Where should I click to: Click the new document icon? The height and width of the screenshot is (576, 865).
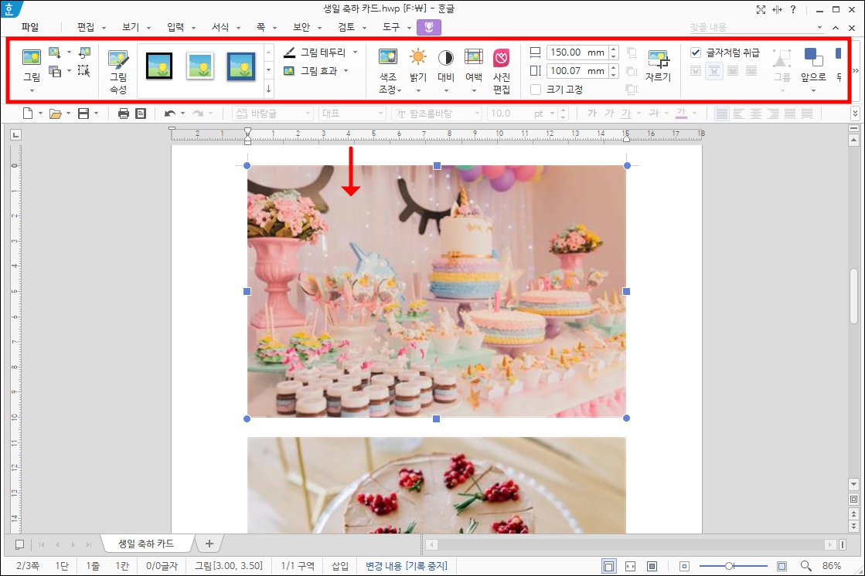(28, 114)
